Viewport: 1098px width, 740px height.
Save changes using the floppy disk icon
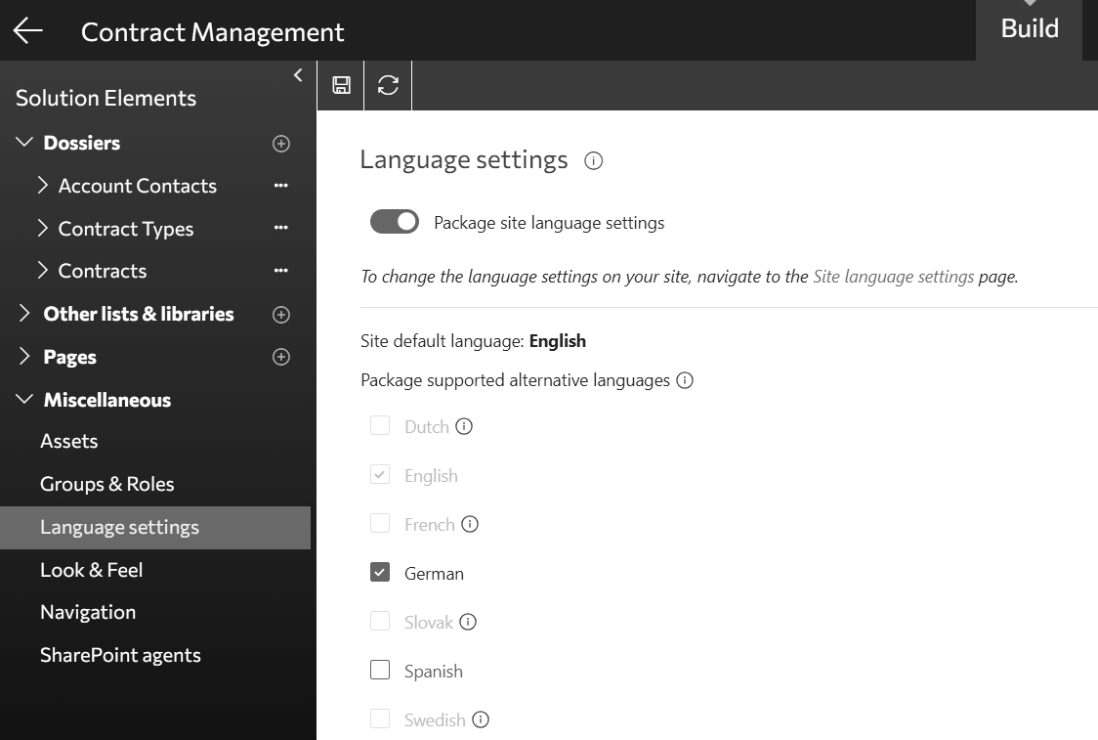[x=341, y=85]
